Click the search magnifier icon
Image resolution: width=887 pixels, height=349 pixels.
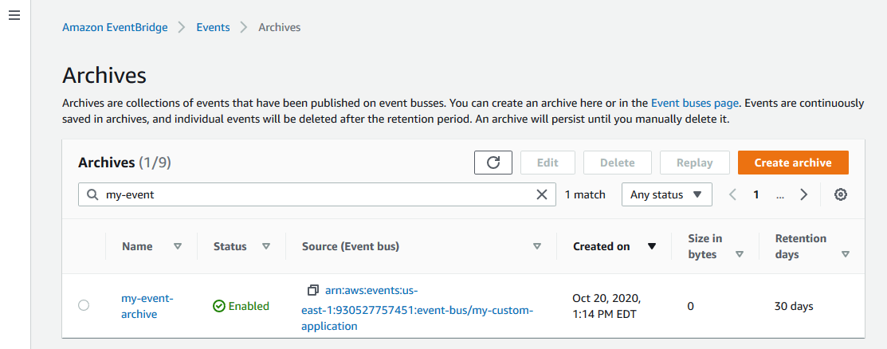click(92, 194)
